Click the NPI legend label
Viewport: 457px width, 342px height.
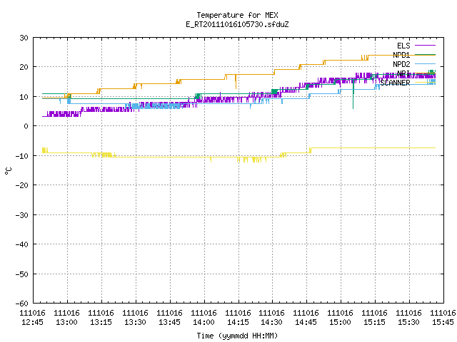tap(403, 73)
